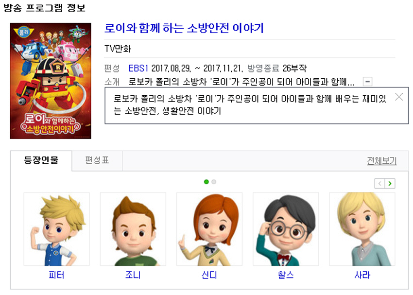413x295 pixels.
Task: Click the program poster image
Action: (x=51, y=81)
